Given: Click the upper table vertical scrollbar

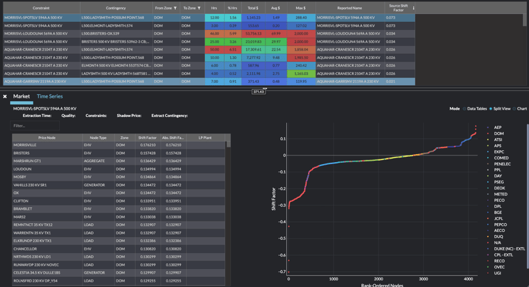Looking at the screenshot, I should click(x=524, y=20).
